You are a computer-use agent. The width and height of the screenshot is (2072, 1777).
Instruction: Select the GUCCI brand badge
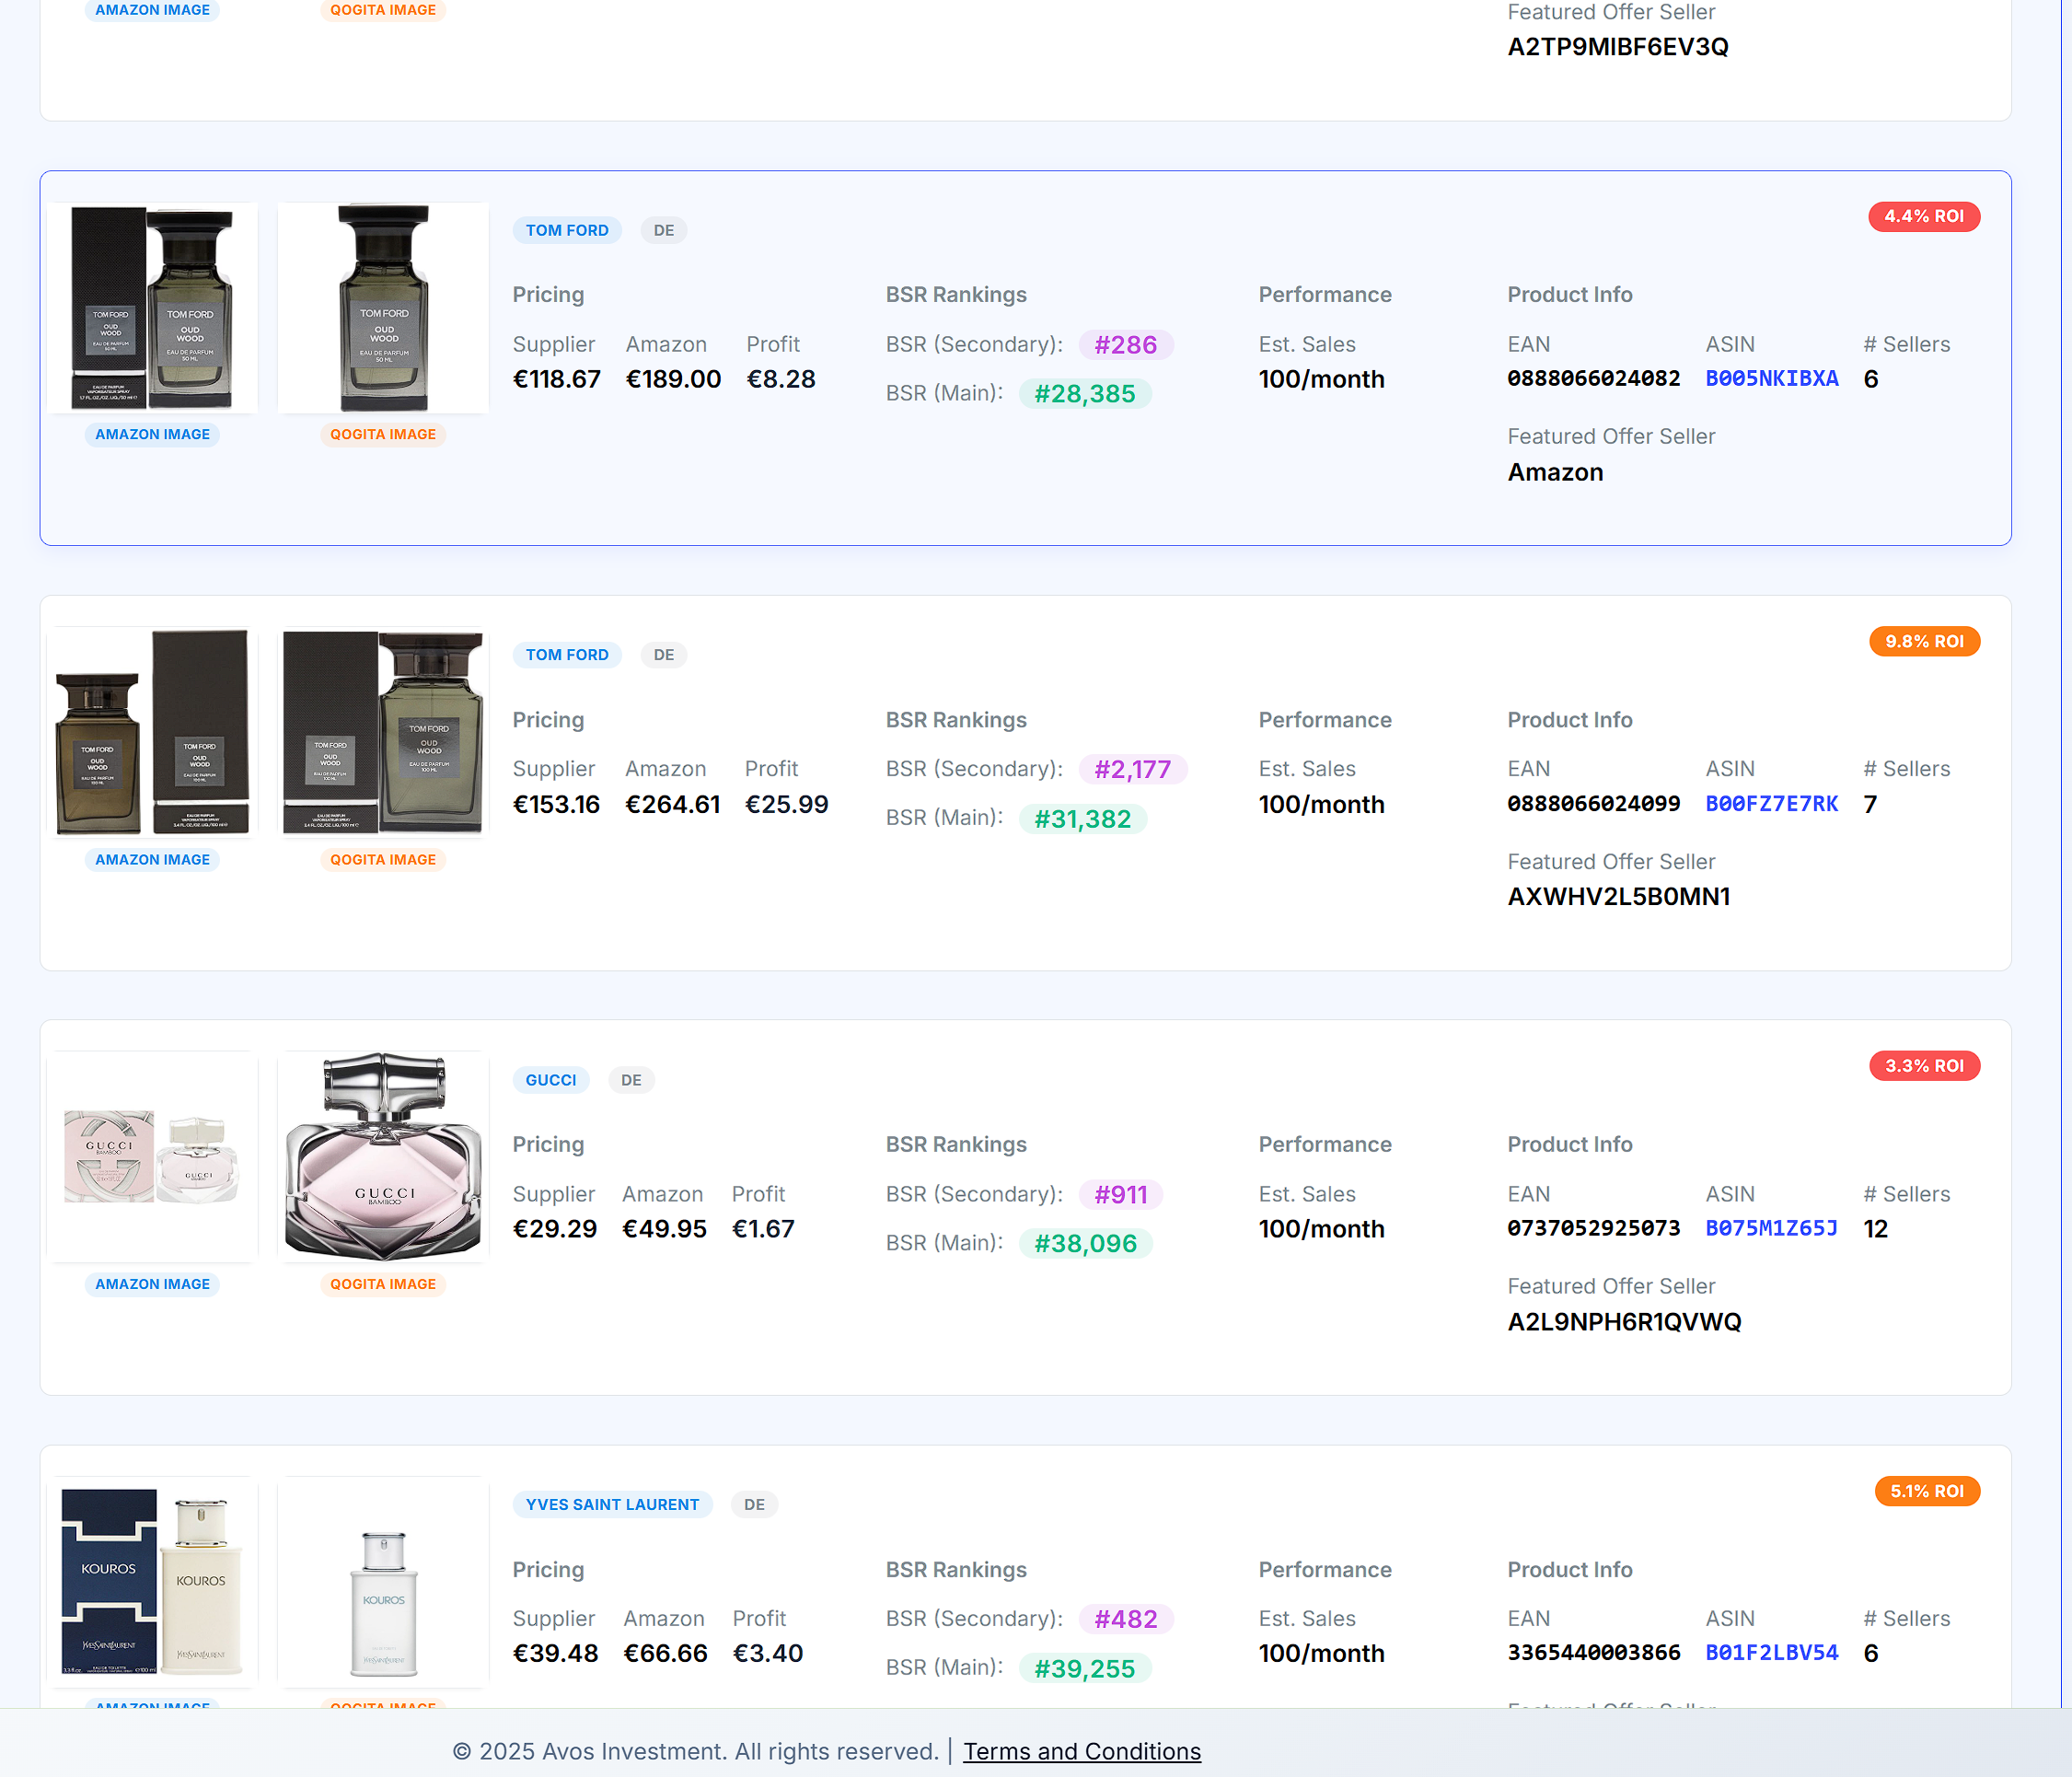550,1079
